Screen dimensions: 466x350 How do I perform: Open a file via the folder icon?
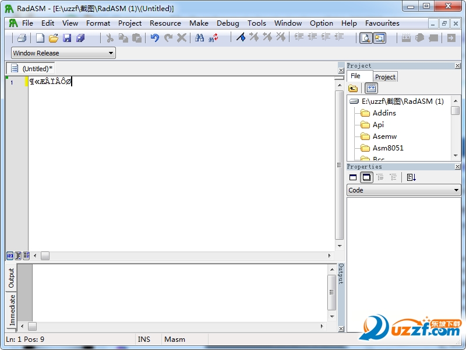click(54, 38)
